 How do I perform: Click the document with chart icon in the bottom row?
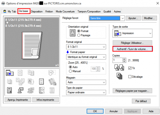9,90
